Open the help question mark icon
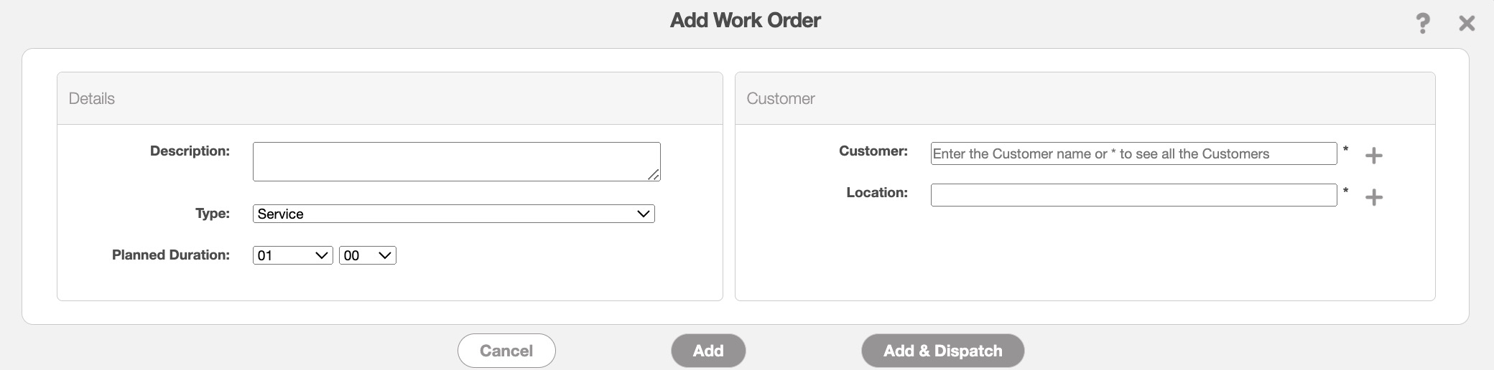The width and height of the screenshot is (1494, 370). 1422,24
